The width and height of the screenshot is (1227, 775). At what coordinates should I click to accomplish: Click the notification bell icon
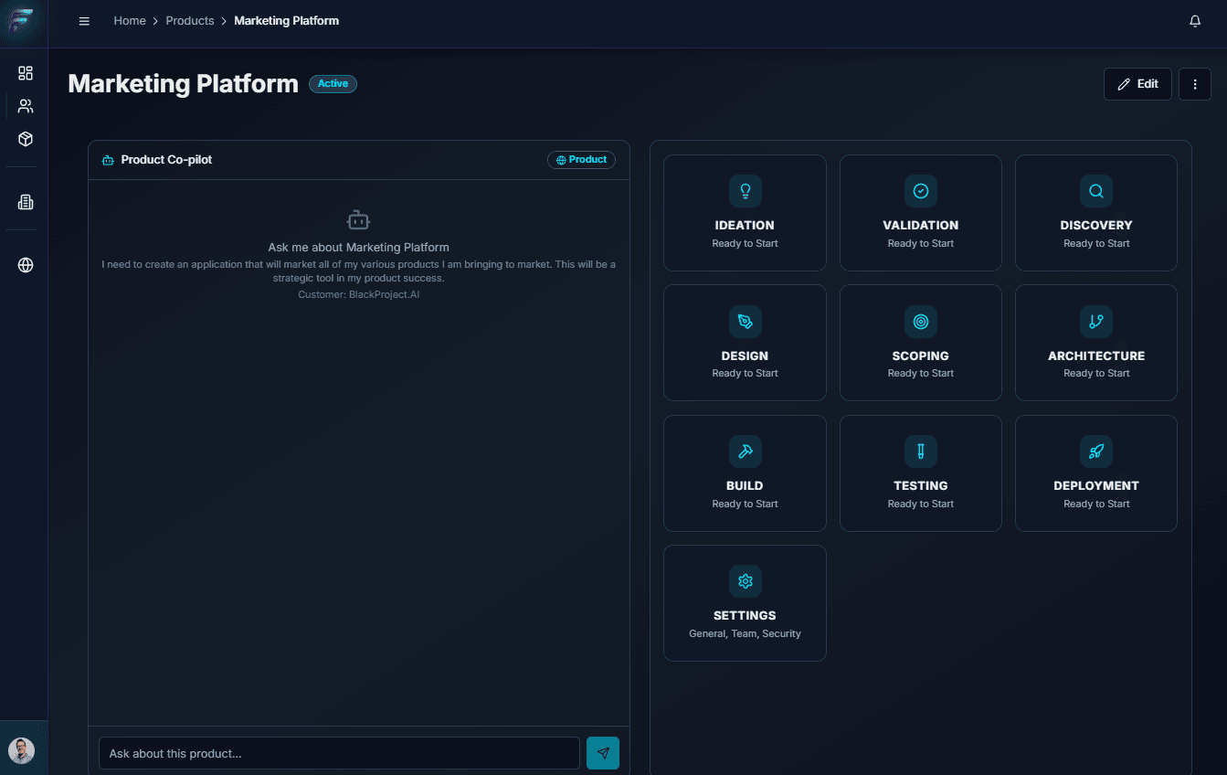pos(1194,21)
